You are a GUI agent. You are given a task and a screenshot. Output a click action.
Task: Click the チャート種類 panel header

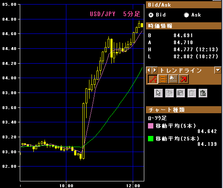[183, 110]
